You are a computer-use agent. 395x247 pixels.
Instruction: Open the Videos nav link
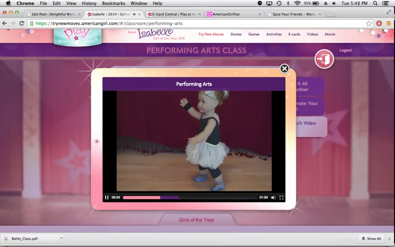(x=313, y=34)
